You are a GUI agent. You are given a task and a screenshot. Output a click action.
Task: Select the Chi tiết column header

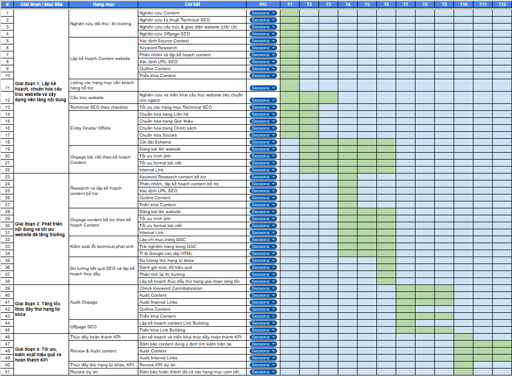pyautogui.click(x=192, y=4)
